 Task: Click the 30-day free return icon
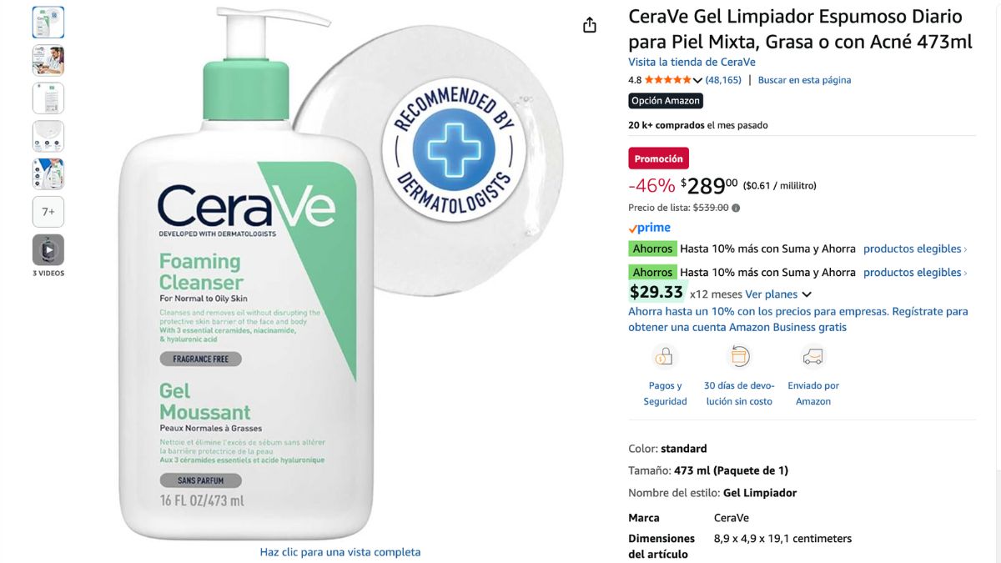[739, 357]
